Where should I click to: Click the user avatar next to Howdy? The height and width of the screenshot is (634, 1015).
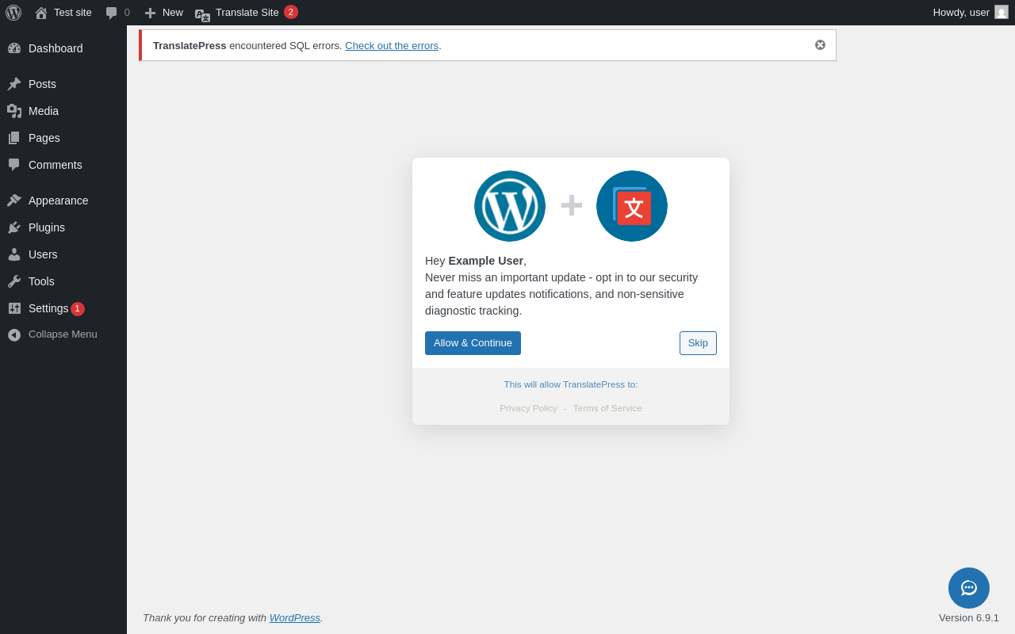[x=1002, y=12]
